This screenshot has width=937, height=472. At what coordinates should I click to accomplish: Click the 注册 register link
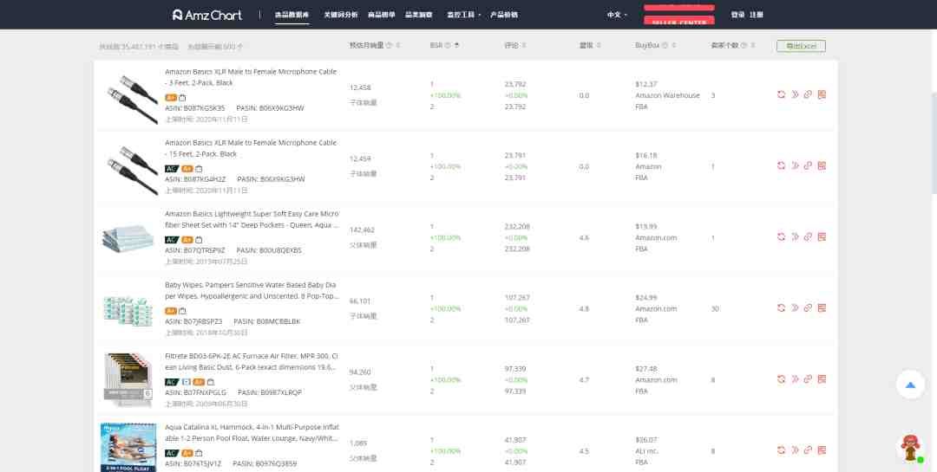click(x=757, y=15)
